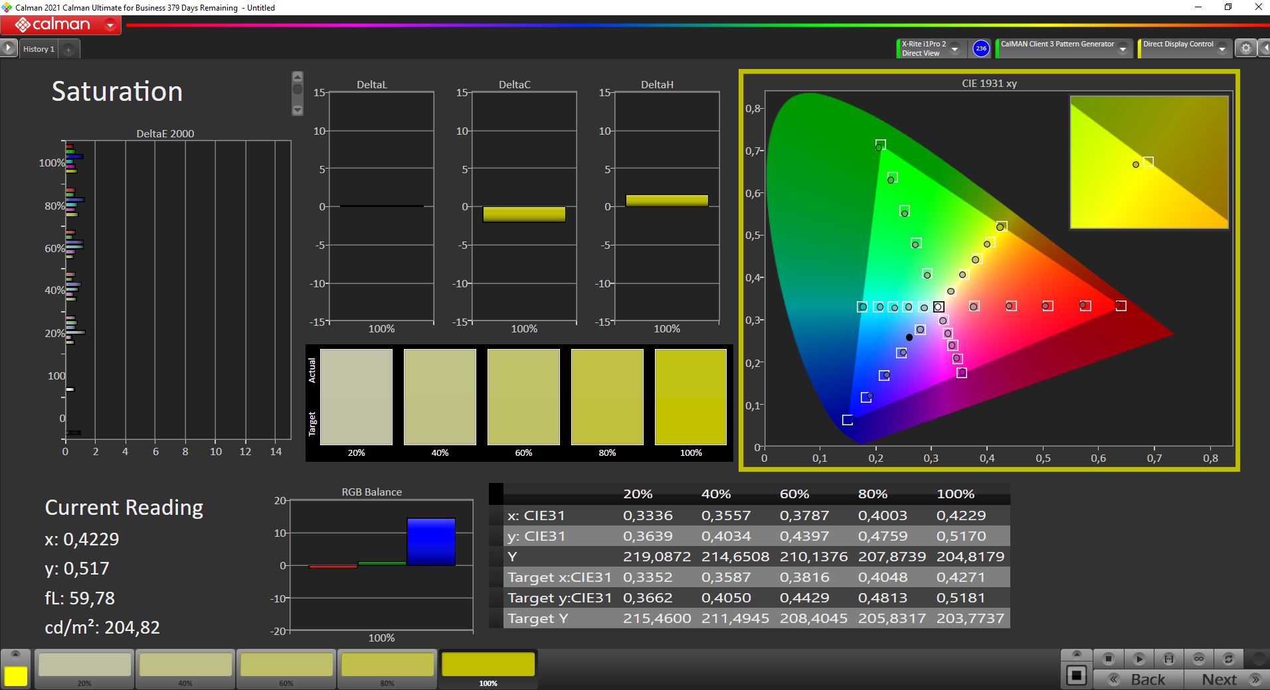Expand the left workflow panel arrow
Viewport: 1270px width, 690px height.
click(8, 48)
